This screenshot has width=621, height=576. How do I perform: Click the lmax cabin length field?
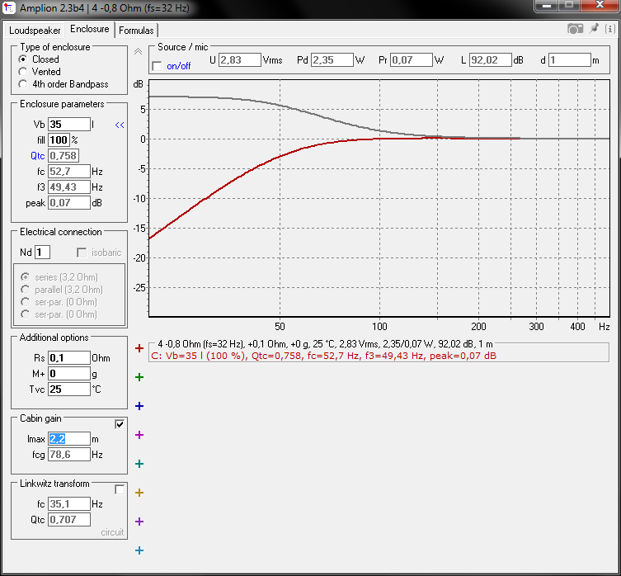(x=69, y=439)
